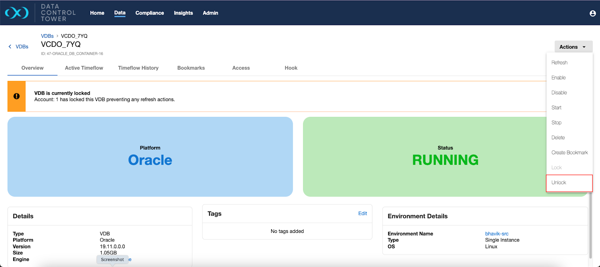Pick Delete from the Actions menu
The height and width of the screenshot is (267, 600).
coord(558,137)
